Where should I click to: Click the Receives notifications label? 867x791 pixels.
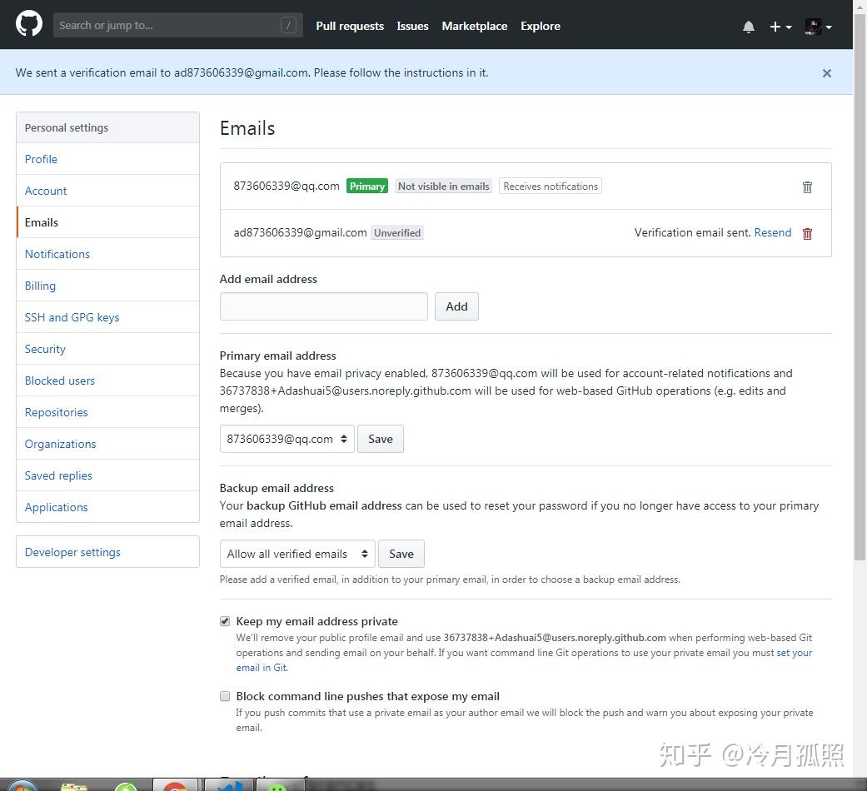coord(551,187)
